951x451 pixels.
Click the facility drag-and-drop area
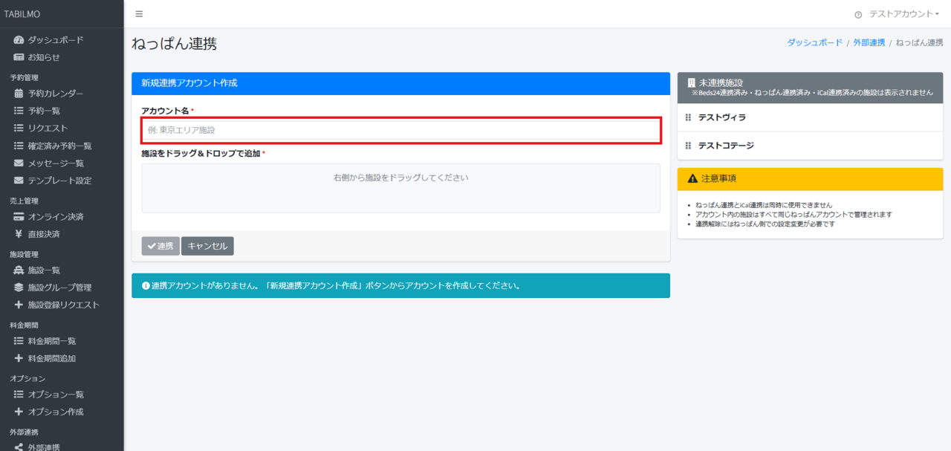[x=400, y=188]
